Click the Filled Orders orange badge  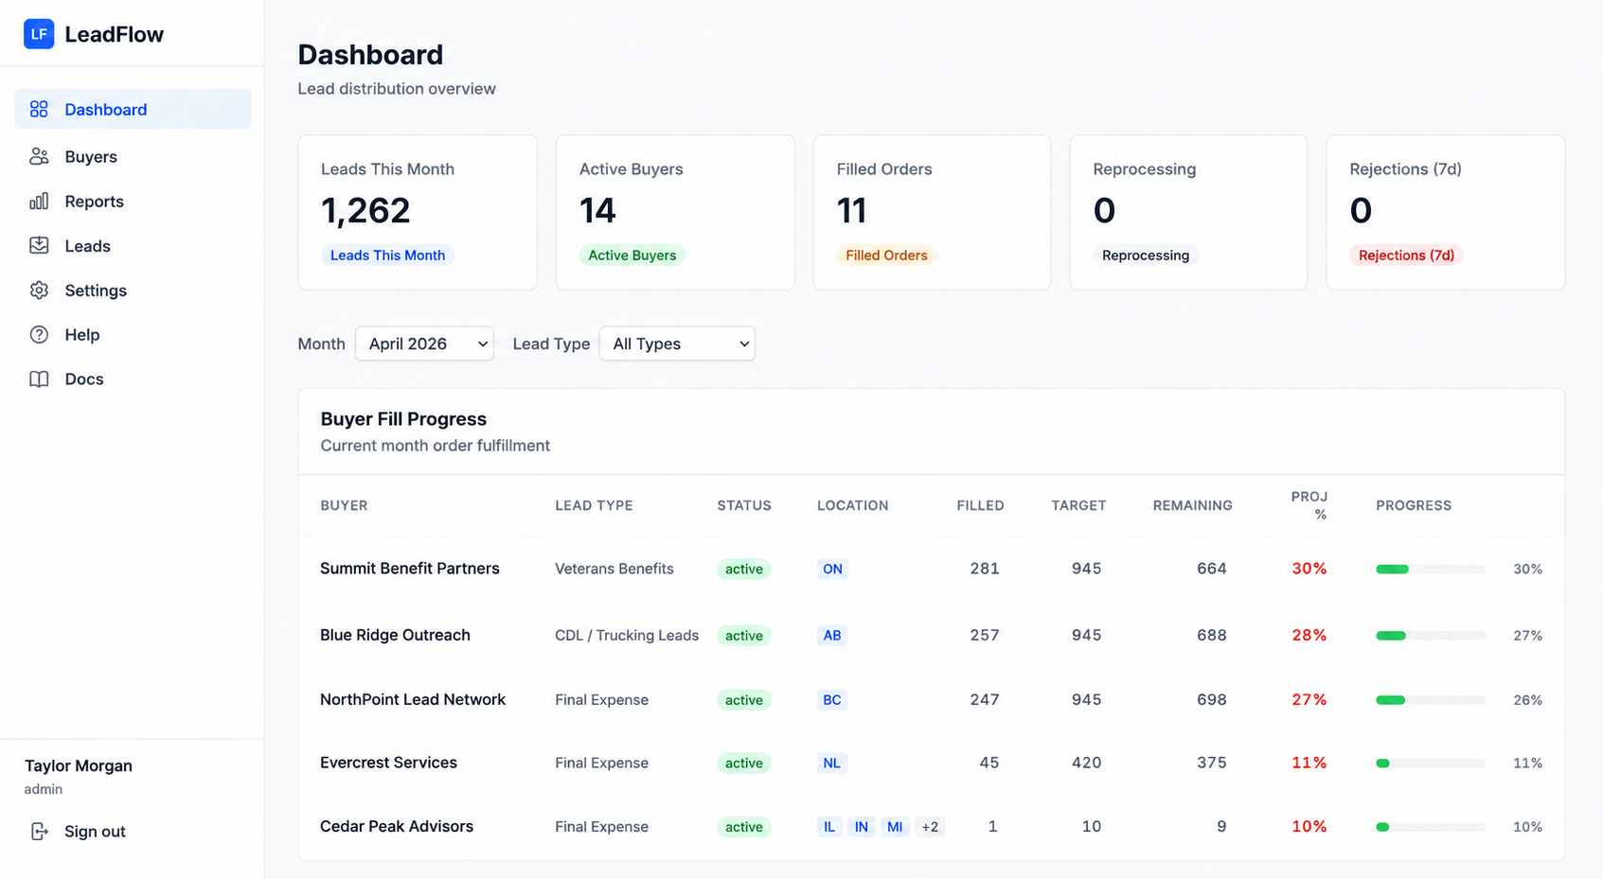coord(886,255)
